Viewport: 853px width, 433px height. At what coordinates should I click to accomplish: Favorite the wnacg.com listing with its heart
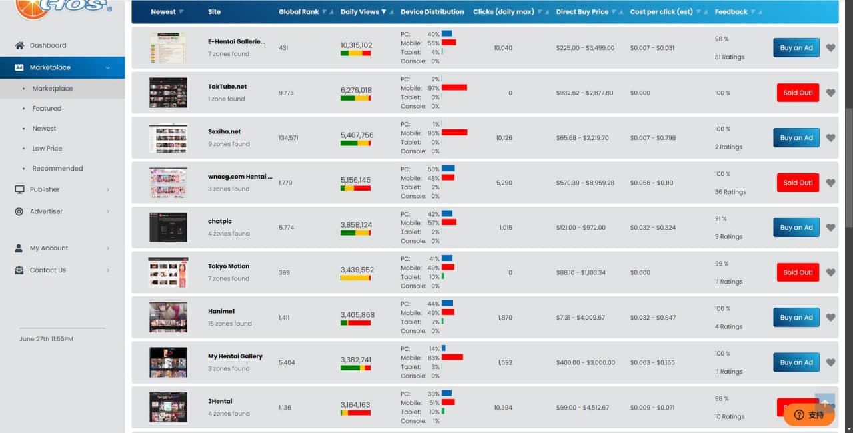(x=830, y=183)
